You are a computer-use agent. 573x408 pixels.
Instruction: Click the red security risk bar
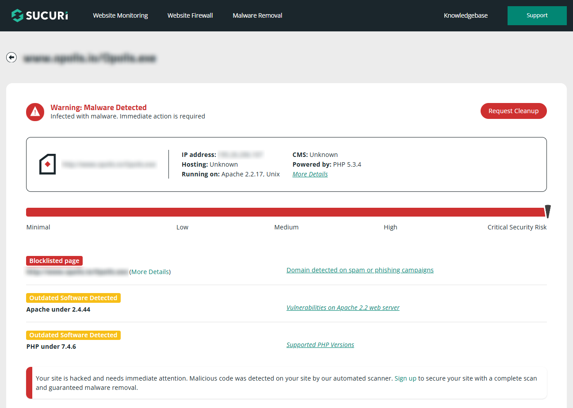point(286,212)
